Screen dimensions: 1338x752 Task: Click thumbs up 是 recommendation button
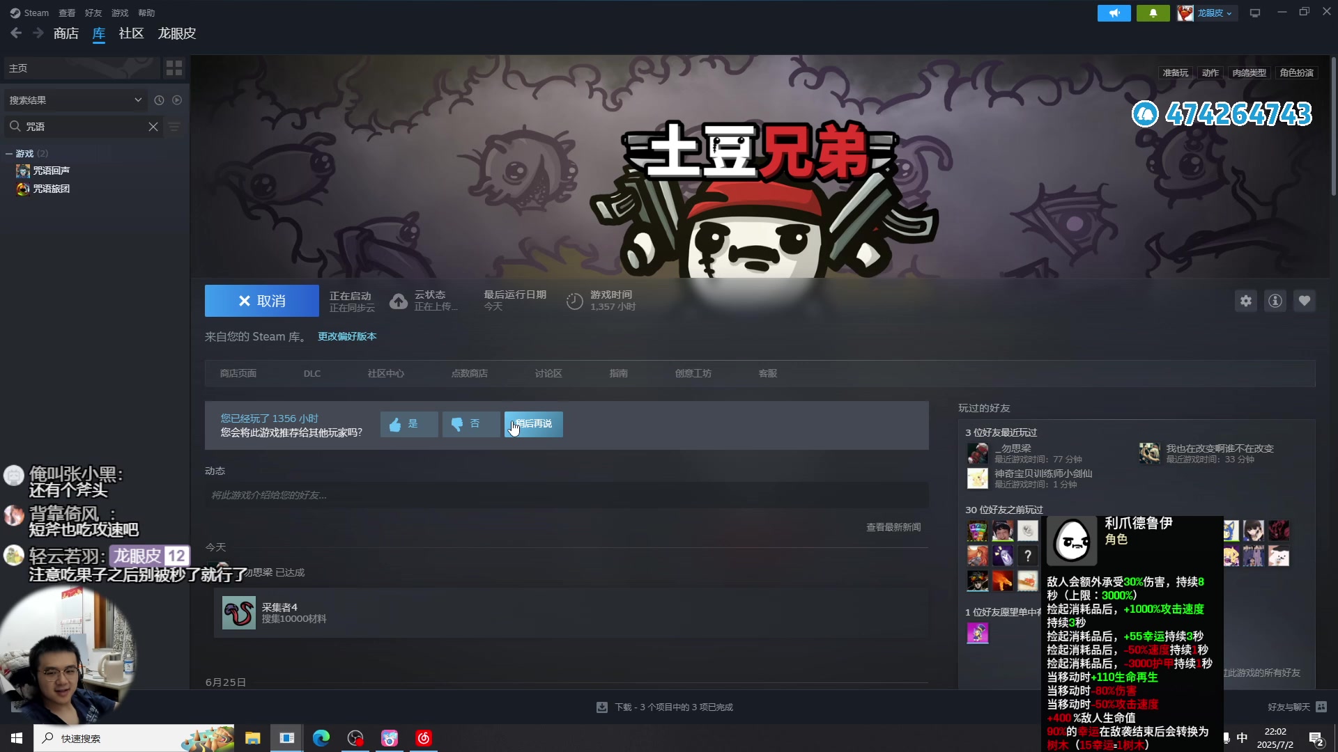coord(409,424)
